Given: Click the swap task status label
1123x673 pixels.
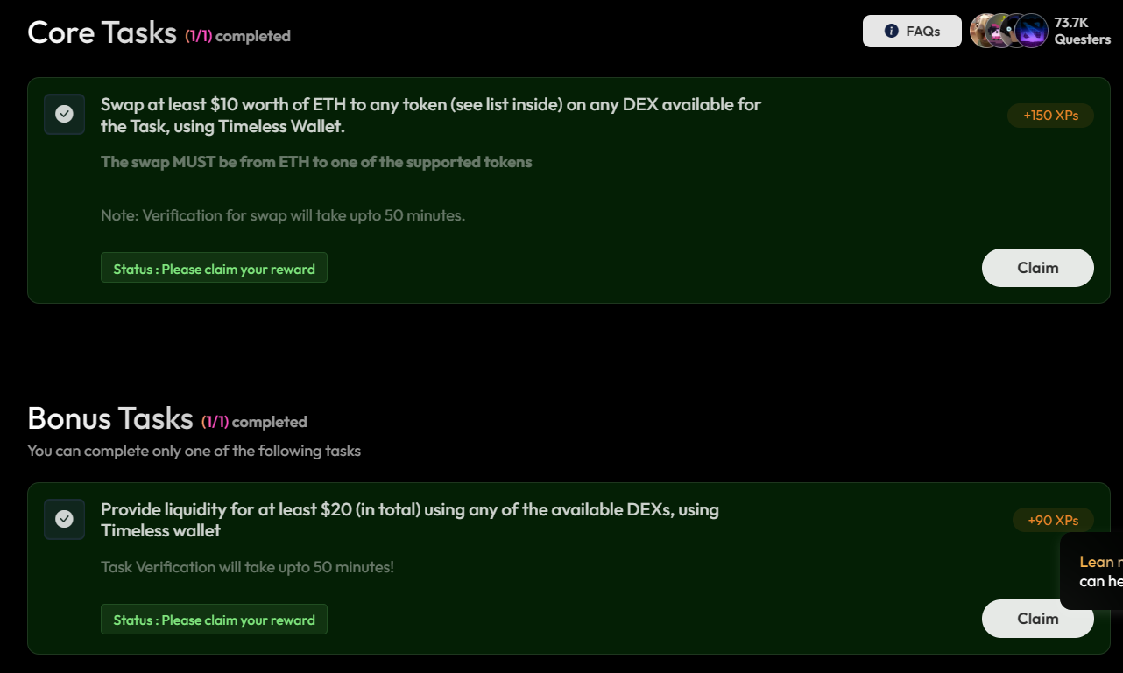Looking at the screenshot, I should click(214, 269).
